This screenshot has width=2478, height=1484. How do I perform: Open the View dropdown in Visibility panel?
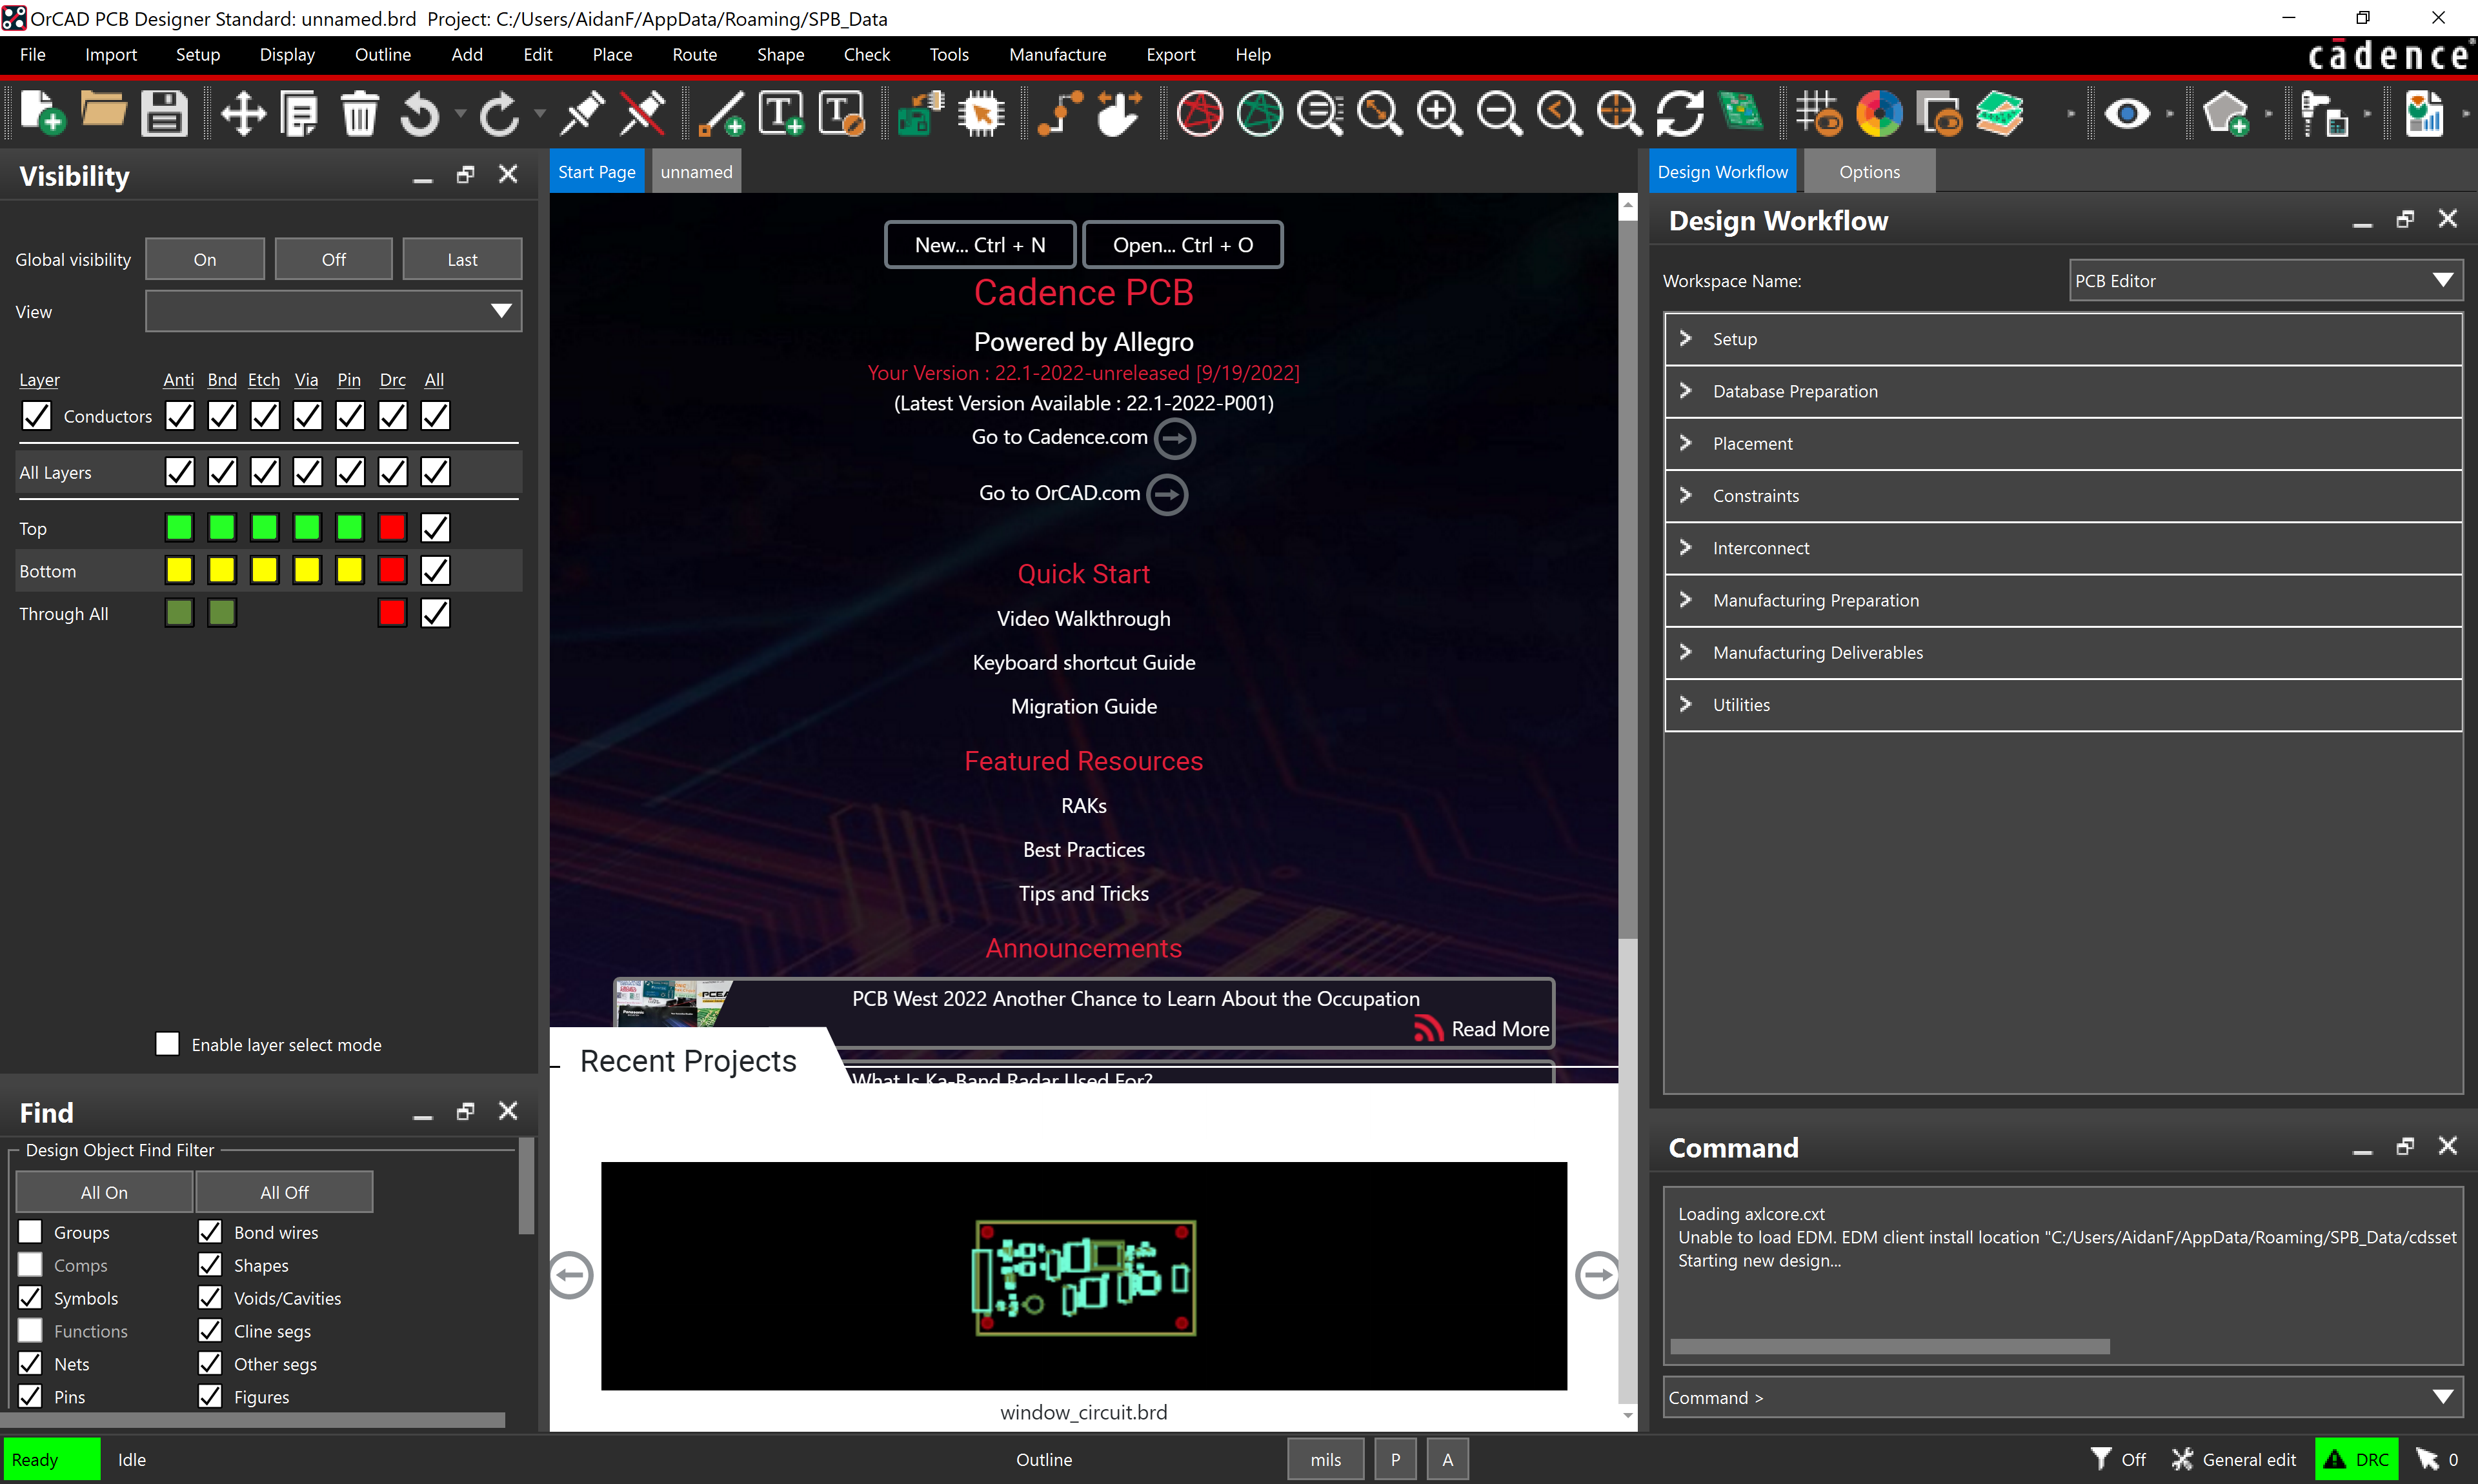pyautogui.click(x=333, y=311)
